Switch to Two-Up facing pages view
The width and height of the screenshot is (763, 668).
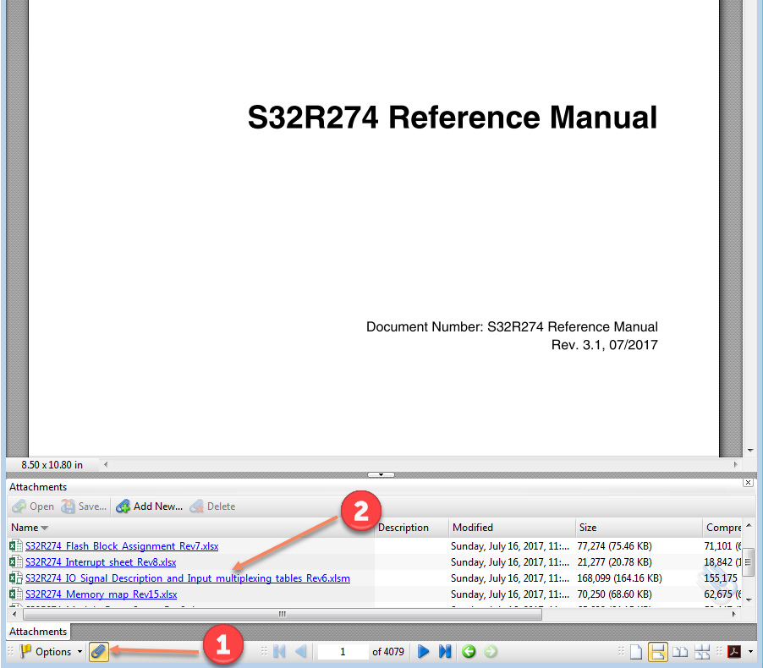[679, 652]
